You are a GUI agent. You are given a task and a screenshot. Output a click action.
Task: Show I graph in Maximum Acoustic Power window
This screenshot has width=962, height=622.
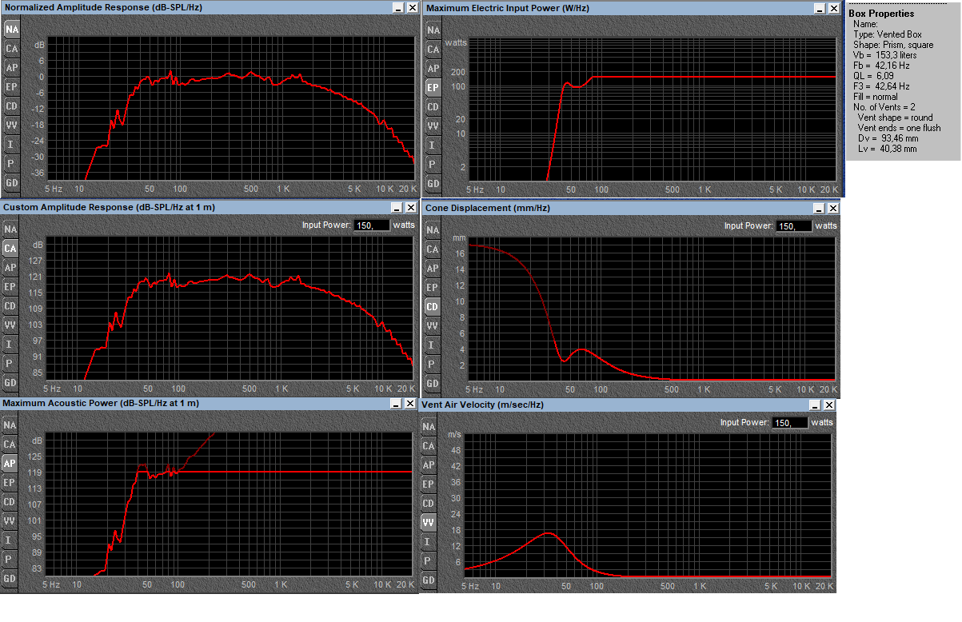pyautogui.click(x=10, y=540)
